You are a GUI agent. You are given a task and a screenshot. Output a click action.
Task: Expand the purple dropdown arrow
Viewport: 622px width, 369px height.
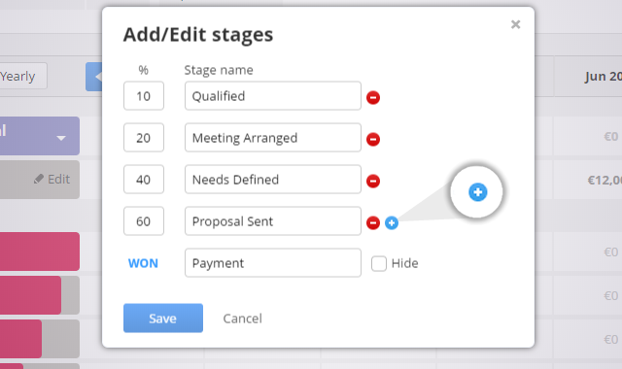coord(61,138)
